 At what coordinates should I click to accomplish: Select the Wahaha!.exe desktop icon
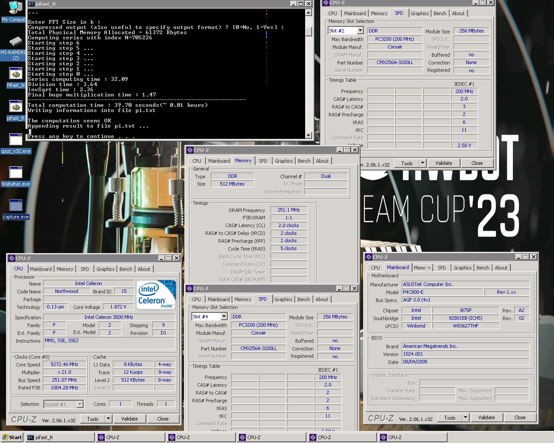[16, 177]
